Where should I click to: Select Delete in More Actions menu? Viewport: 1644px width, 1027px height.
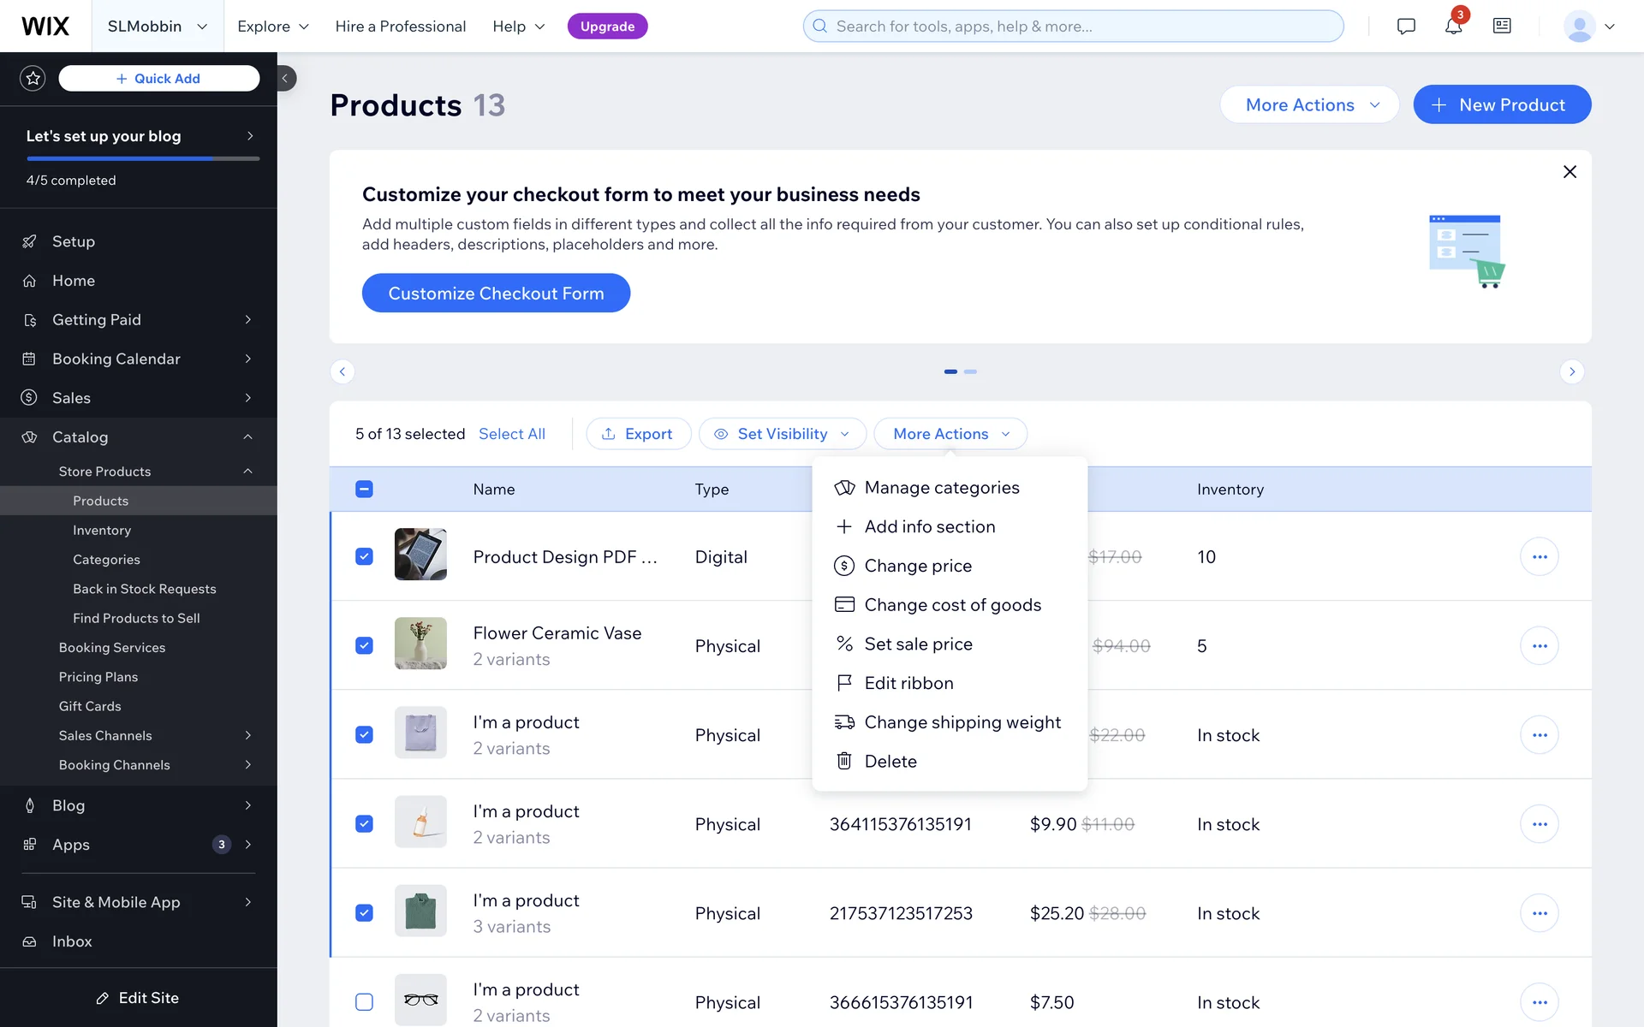[x=890, y=761]
